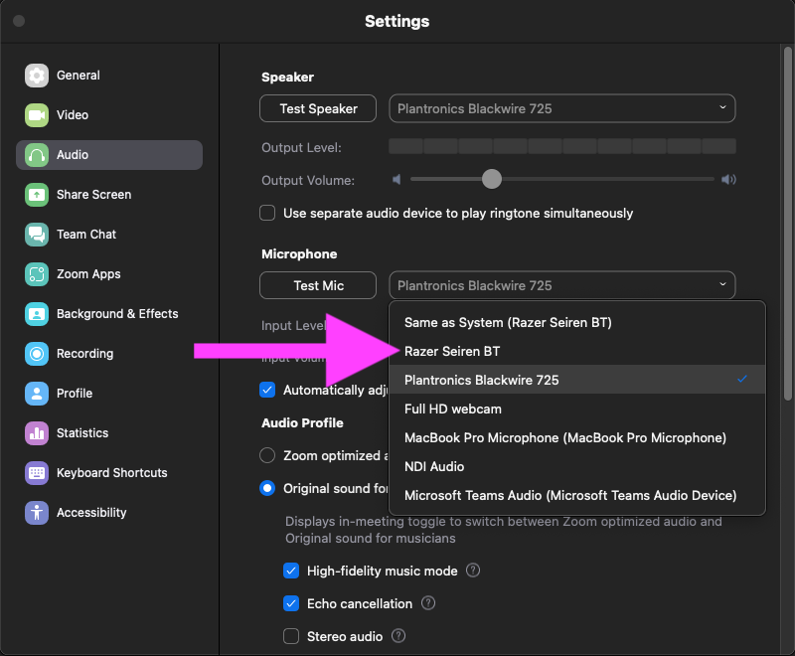
Task: Open help for Stereo audio
Action: point(398,636)
